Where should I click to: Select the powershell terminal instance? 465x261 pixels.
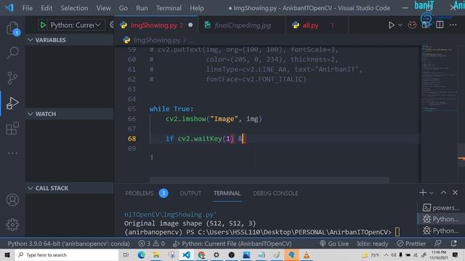coord(441,208)
